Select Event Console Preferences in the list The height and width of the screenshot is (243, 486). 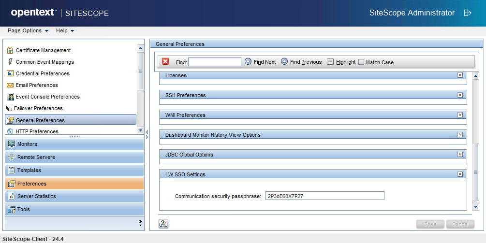(x=48, y=97)
